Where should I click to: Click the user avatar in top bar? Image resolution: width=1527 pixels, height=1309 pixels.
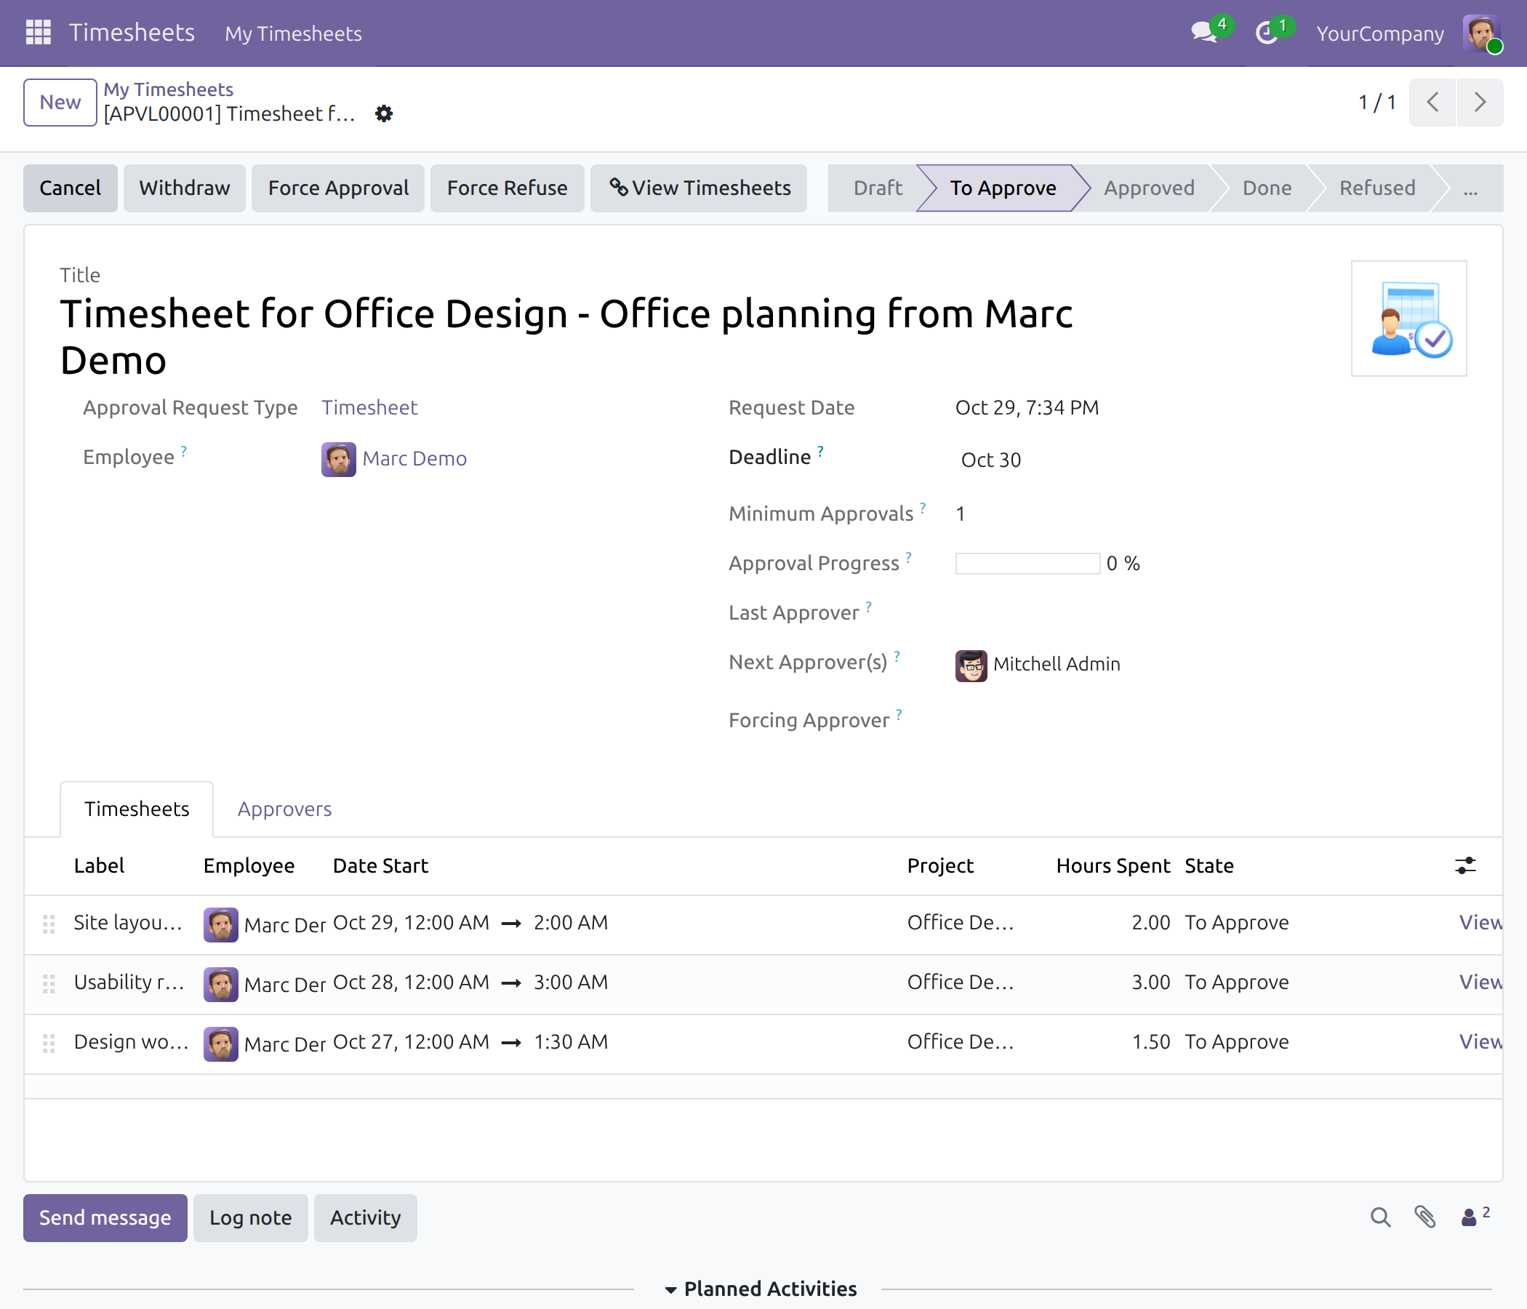(x=1481, y=33)
